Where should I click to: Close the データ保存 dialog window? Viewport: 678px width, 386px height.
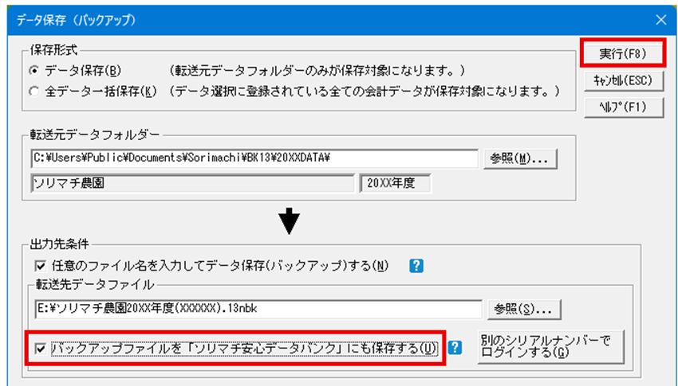tap(660, 20)
